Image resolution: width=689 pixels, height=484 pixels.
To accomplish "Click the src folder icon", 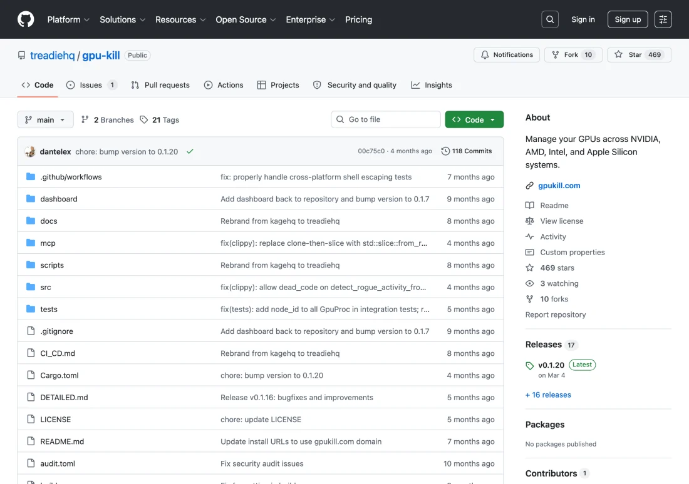I will pos(30,287).
